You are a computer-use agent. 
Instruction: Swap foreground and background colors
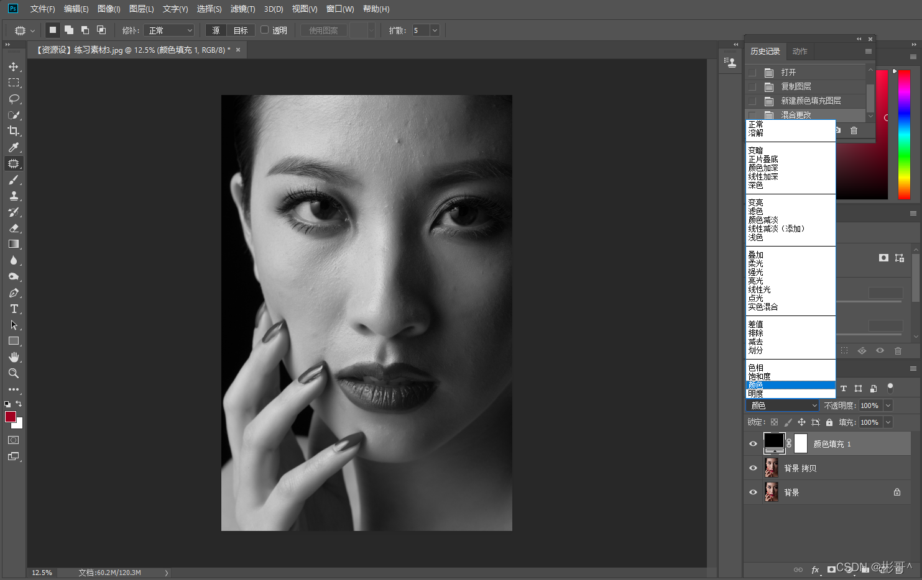[19, 404]
